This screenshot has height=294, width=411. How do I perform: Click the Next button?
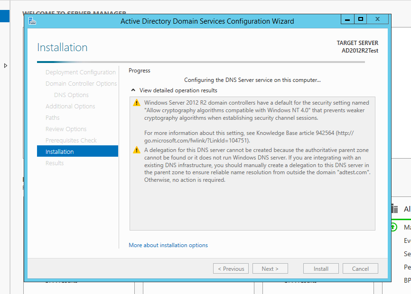[270, 268]
